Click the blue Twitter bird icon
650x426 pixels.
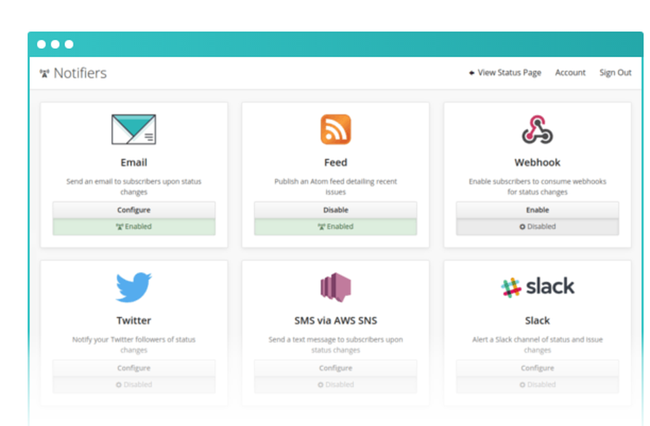(x=133, y=287)
